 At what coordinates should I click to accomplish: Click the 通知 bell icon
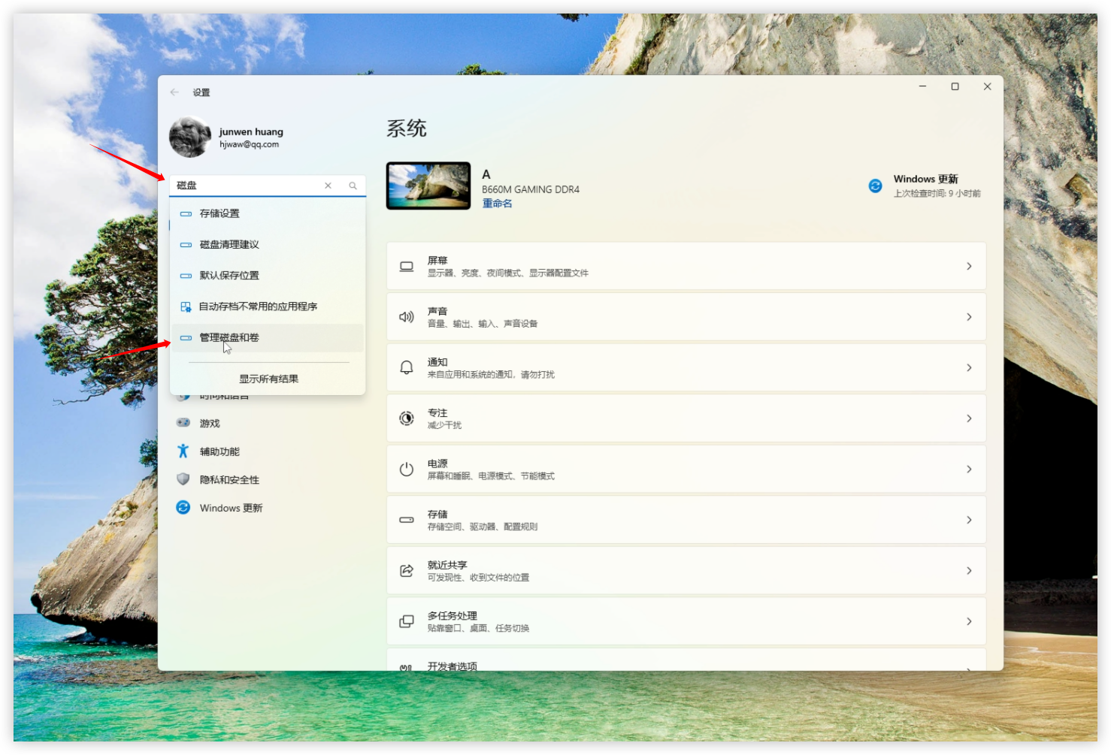coord(407,367)
